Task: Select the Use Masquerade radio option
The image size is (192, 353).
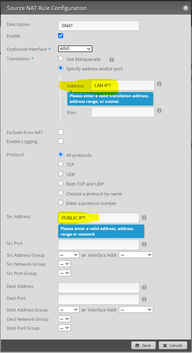Action: [61, 59]
